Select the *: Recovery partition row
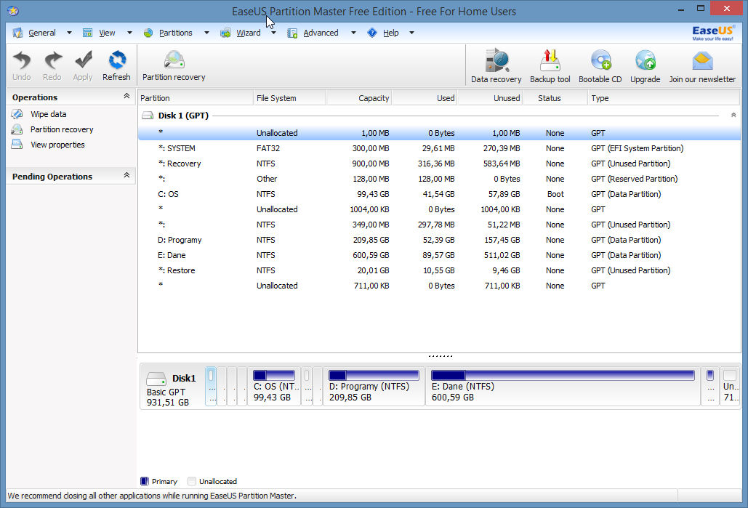The height and width of the screenshot is (508, 748). (x=439, y=164)
